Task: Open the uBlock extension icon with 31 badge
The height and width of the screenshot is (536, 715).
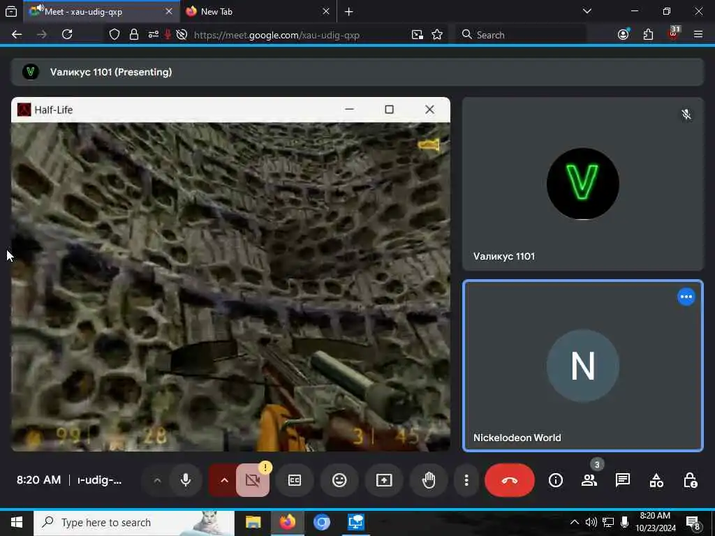Action: coord(673,33)
